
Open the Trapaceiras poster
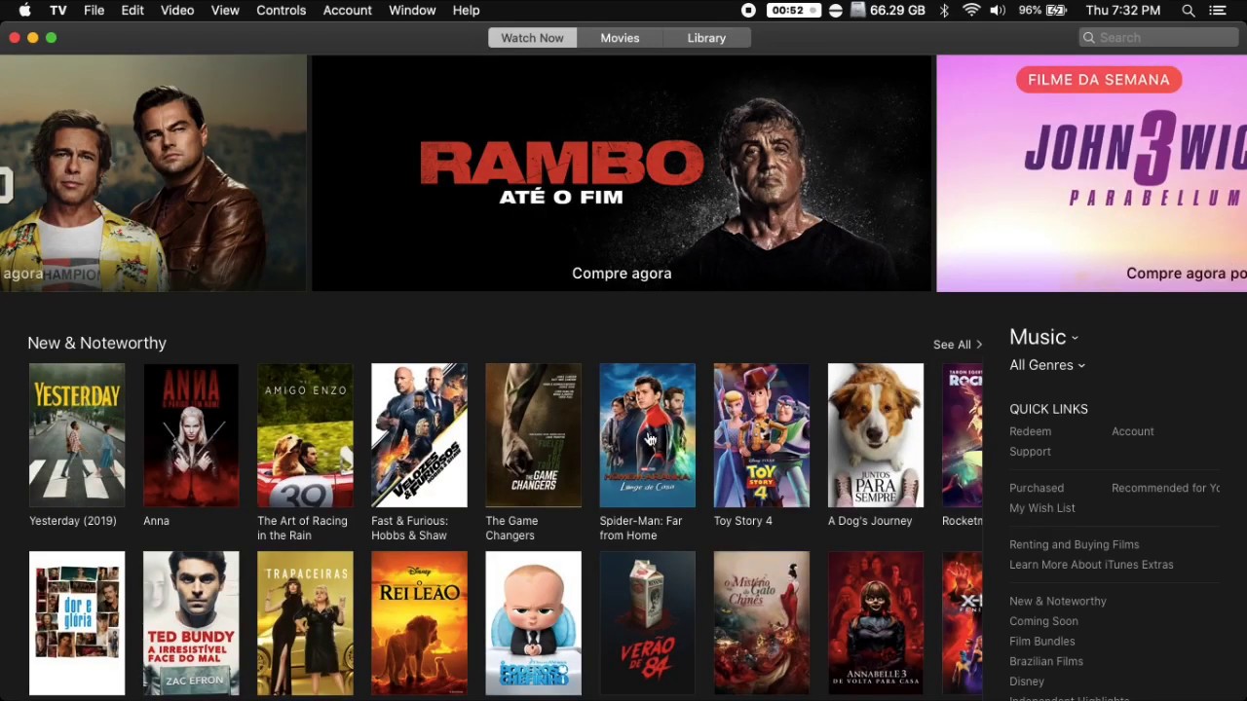(305, 623)
